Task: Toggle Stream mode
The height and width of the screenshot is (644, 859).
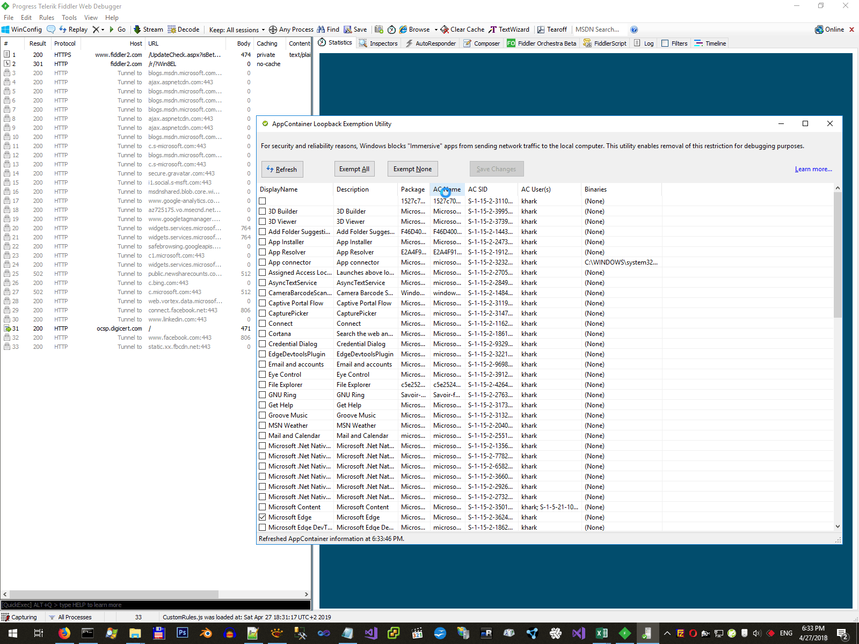Action: pos(148,30)
